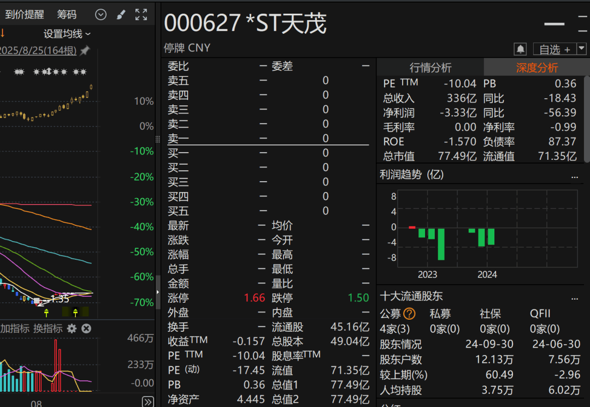Click 公募 4家(3) holder count
590x407 pixels.
tap(395, 329)
